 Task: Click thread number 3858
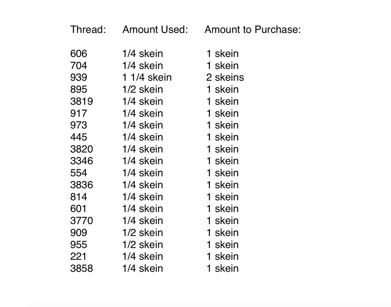click(x=82, y=268)
